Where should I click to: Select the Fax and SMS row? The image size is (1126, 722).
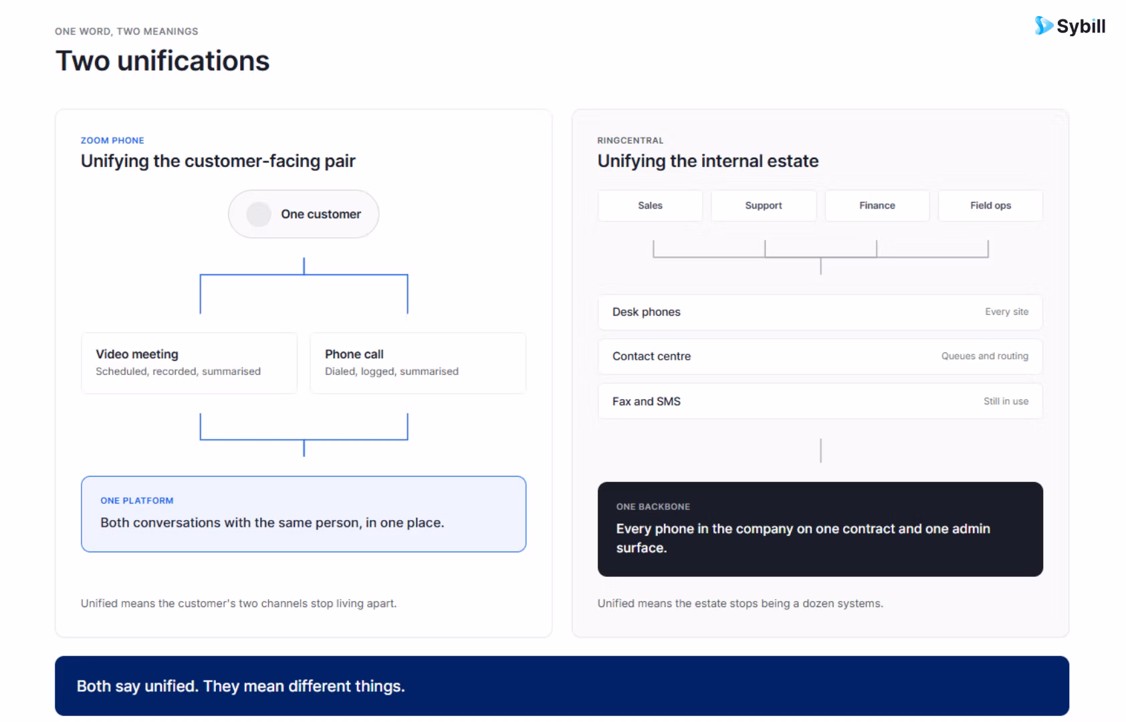click(x=820, y=401)
